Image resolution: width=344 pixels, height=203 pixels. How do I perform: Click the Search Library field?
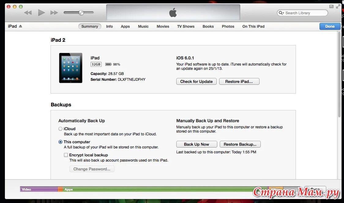(x=302, y=13)
